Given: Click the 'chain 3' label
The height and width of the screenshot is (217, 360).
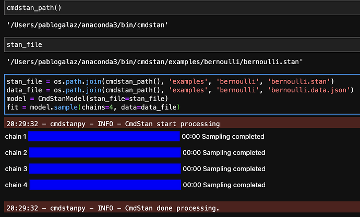Looking at the screenshot, I should click(x=16, y=169).
